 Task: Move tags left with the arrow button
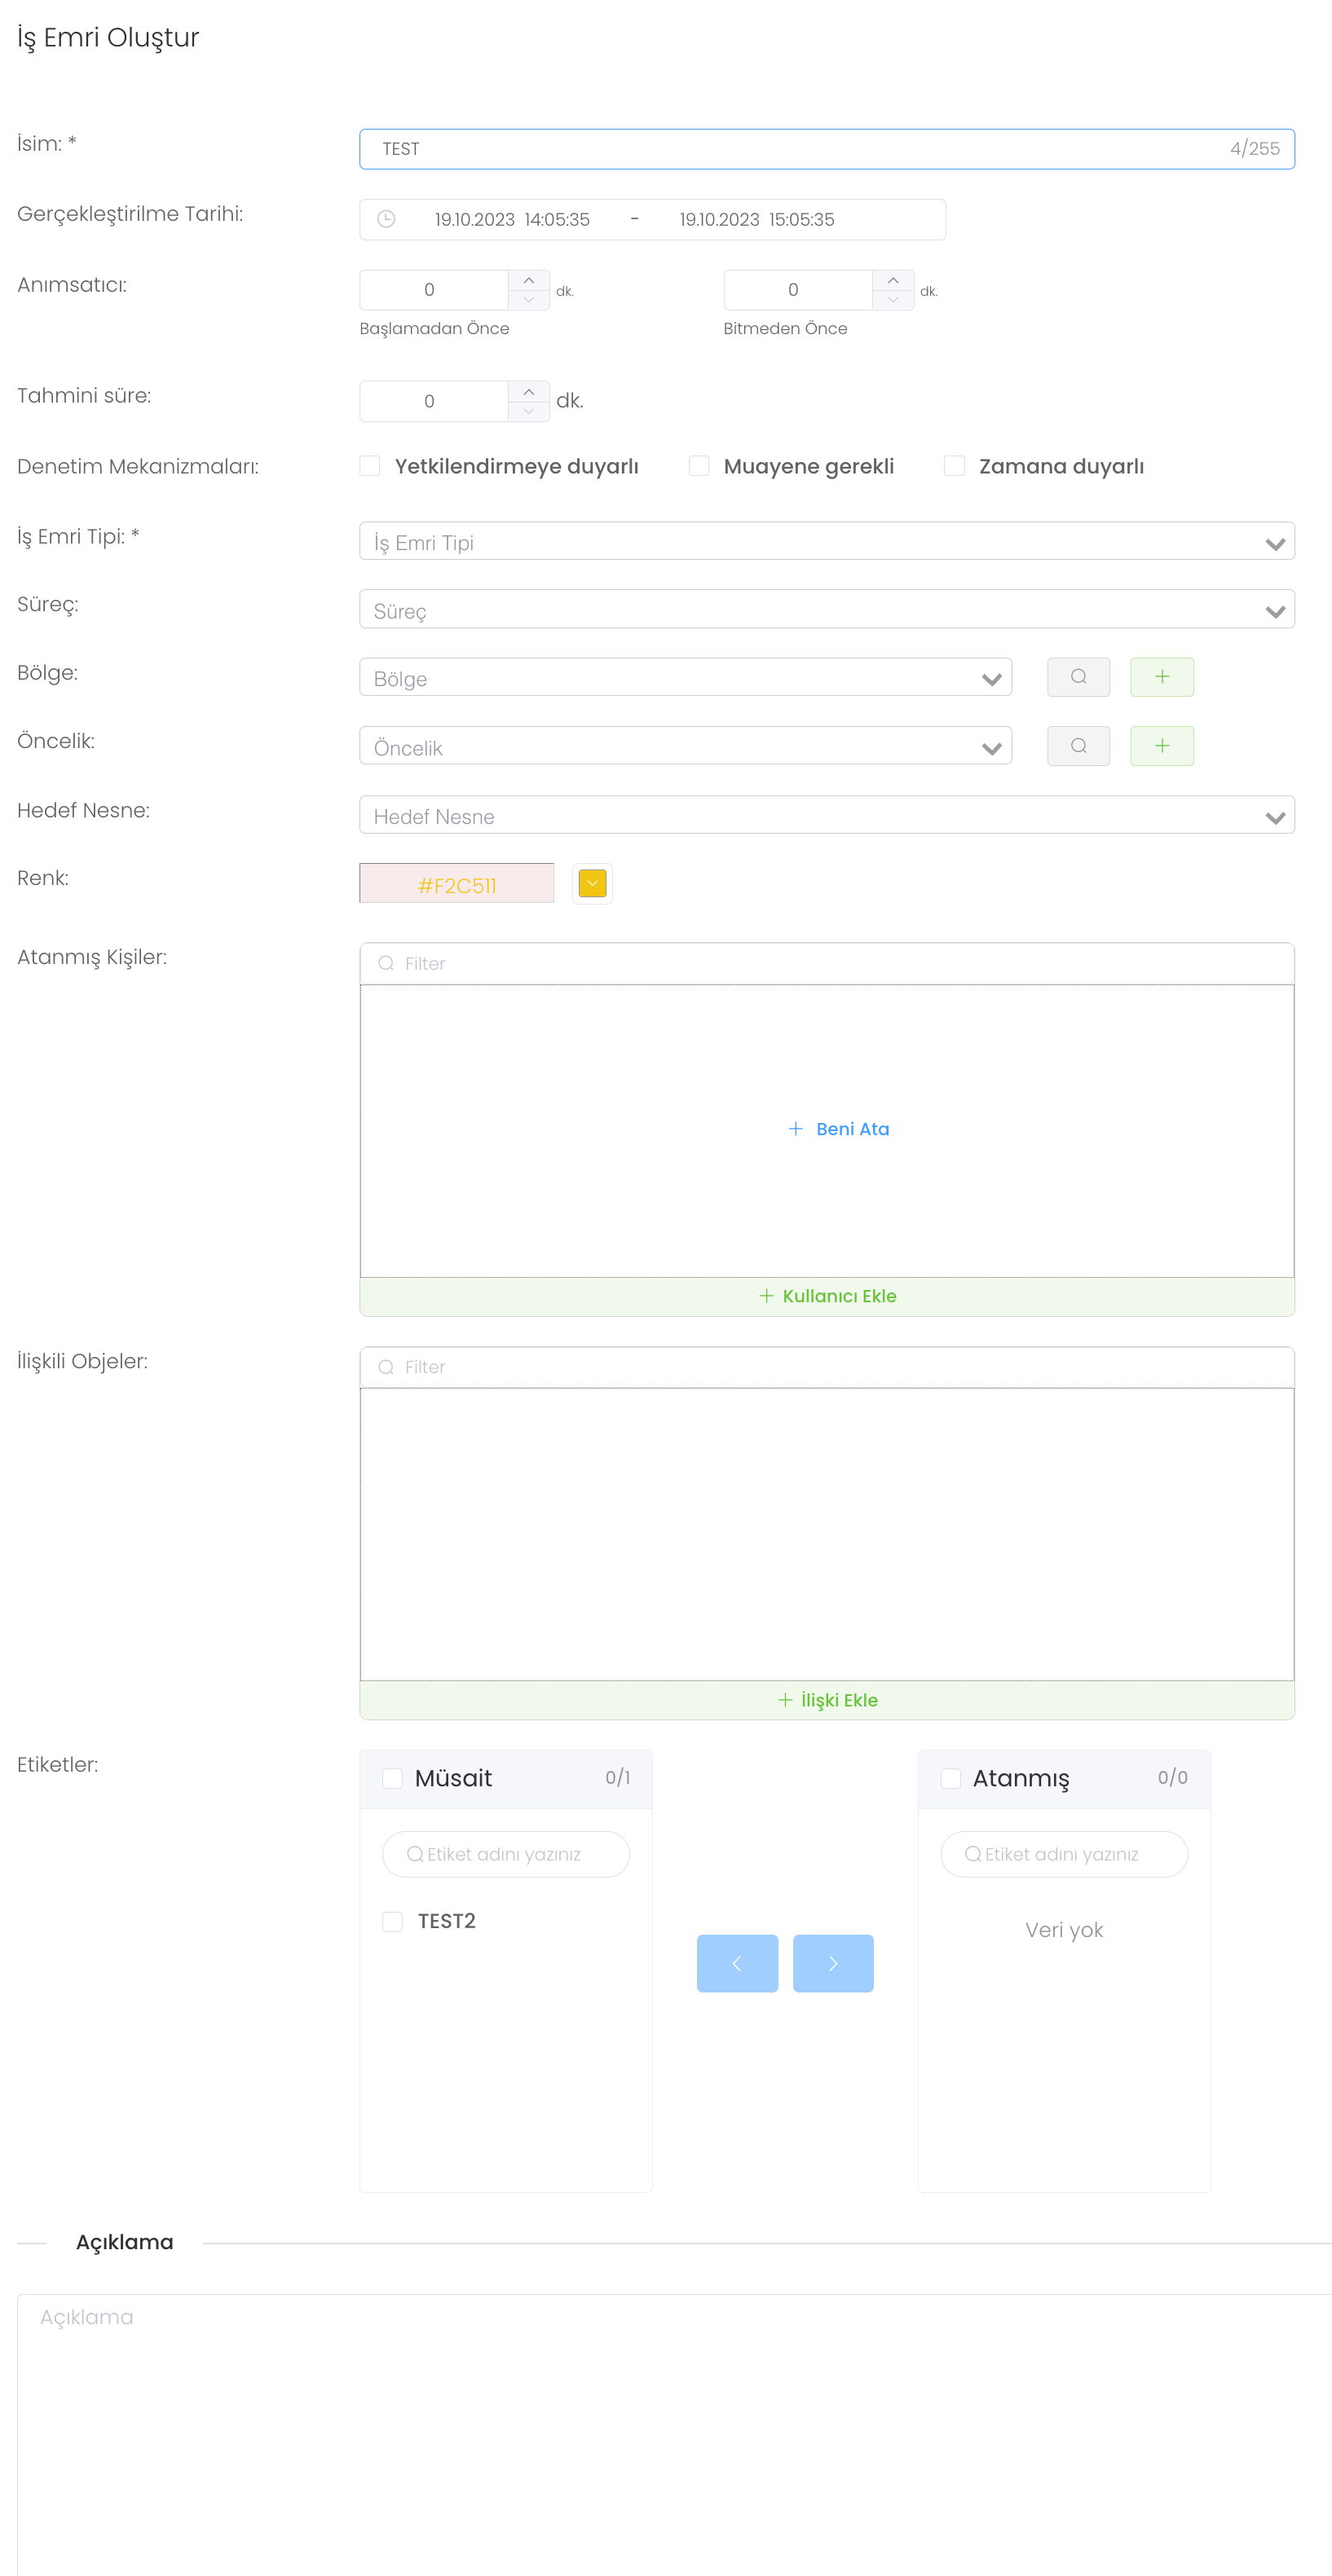click(x=737, y=1963)
